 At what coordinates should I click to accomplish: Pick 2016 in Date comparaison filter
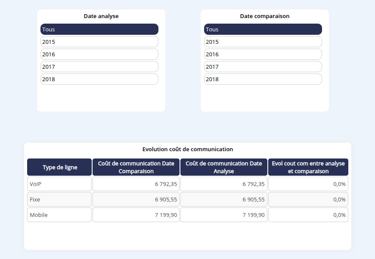(x=263, y=54)
